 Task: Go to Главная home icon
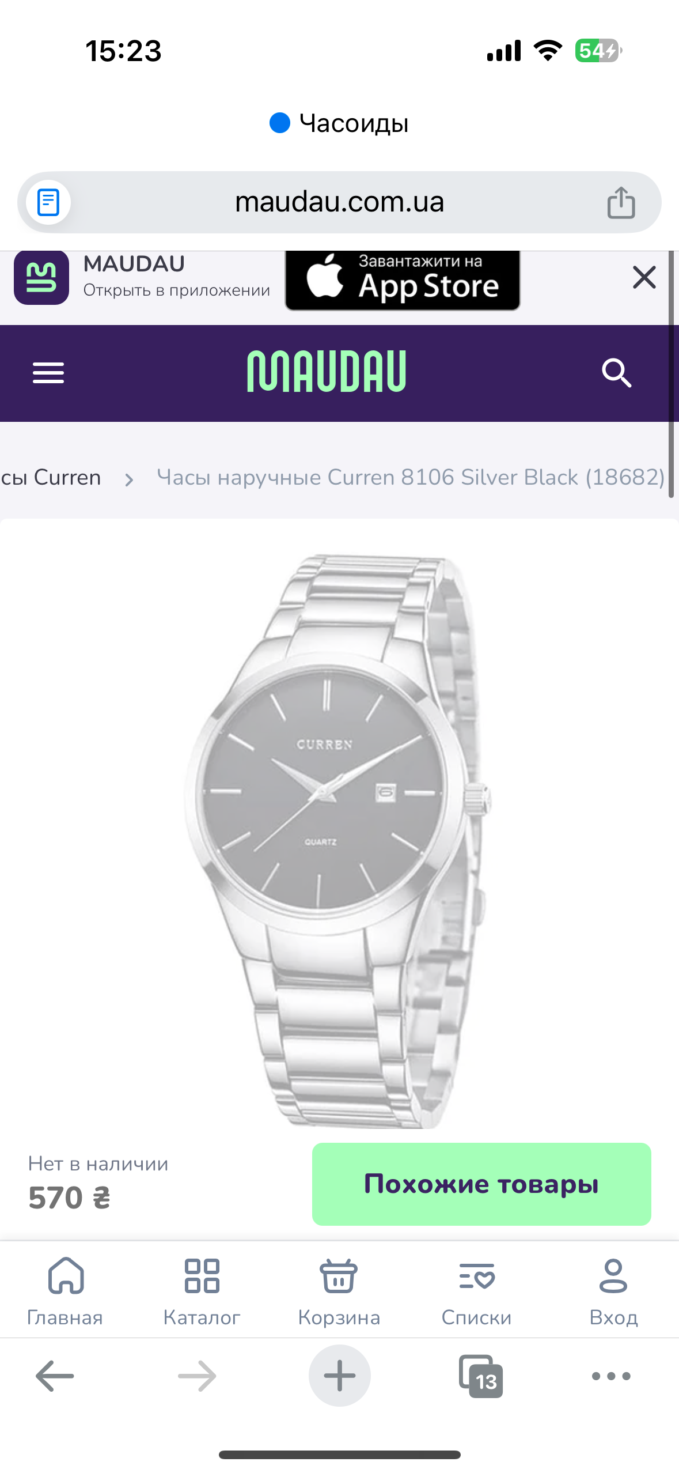click(x=66, y=1276)
